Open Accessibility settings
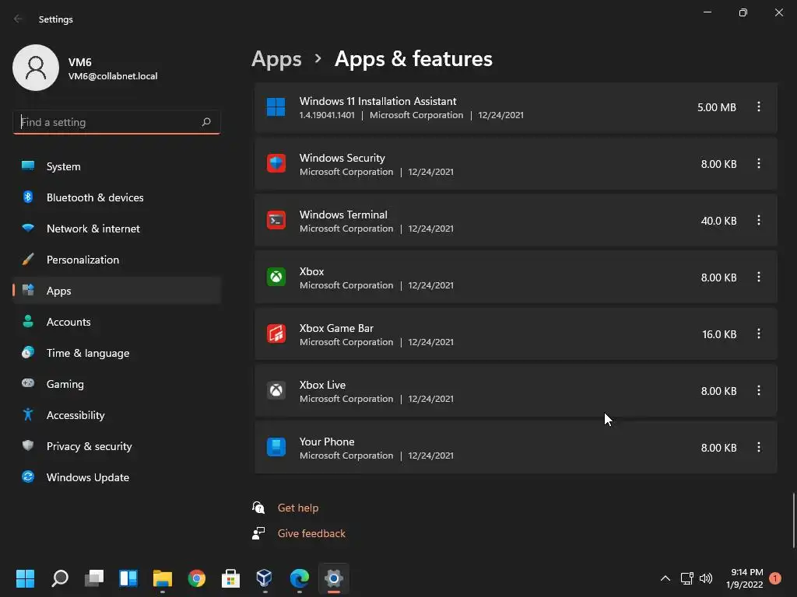797x597 pixels. click(x=117, y=415)
